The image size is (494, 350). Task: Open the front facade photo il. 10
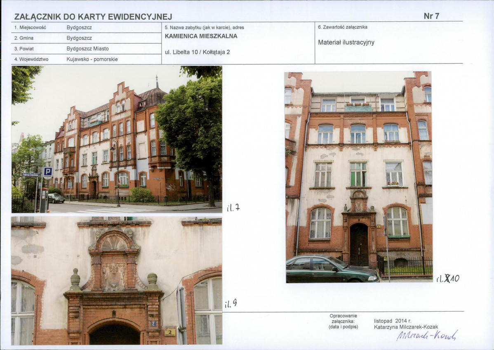358,177
